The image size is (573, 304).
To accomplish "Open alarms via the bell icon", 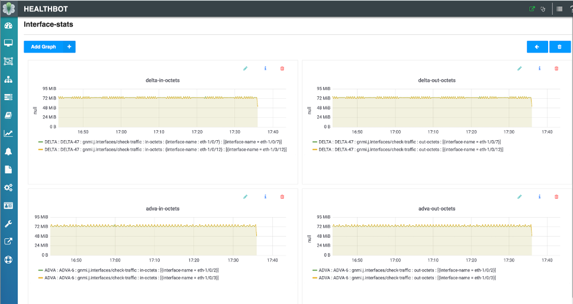I will (8, 151).
